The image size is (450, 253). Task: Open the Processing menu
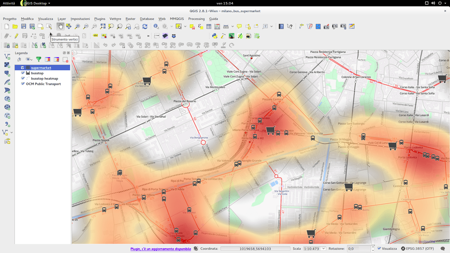(196, 18)
